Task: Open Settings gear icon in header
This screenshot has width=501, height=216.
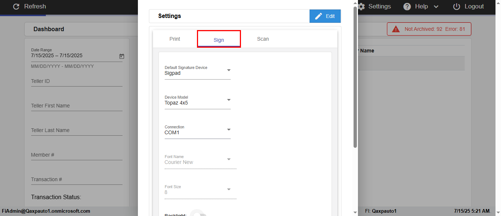Action: click(361, 7)
